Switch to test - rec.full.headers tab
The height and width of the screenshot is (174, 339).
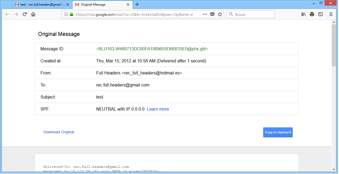tap(42, 5)
